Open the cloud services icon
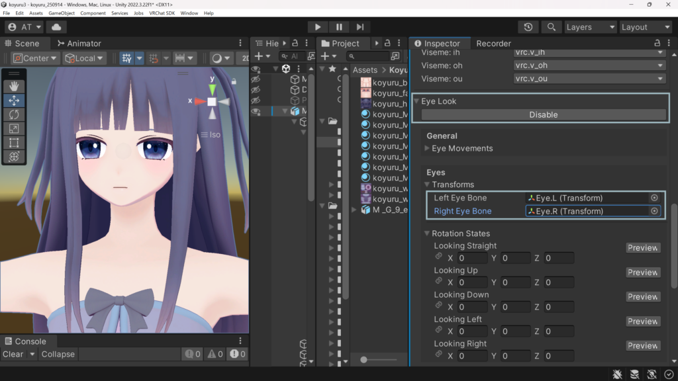This screenshot has height=381, width=678. (x=56, y=27)
